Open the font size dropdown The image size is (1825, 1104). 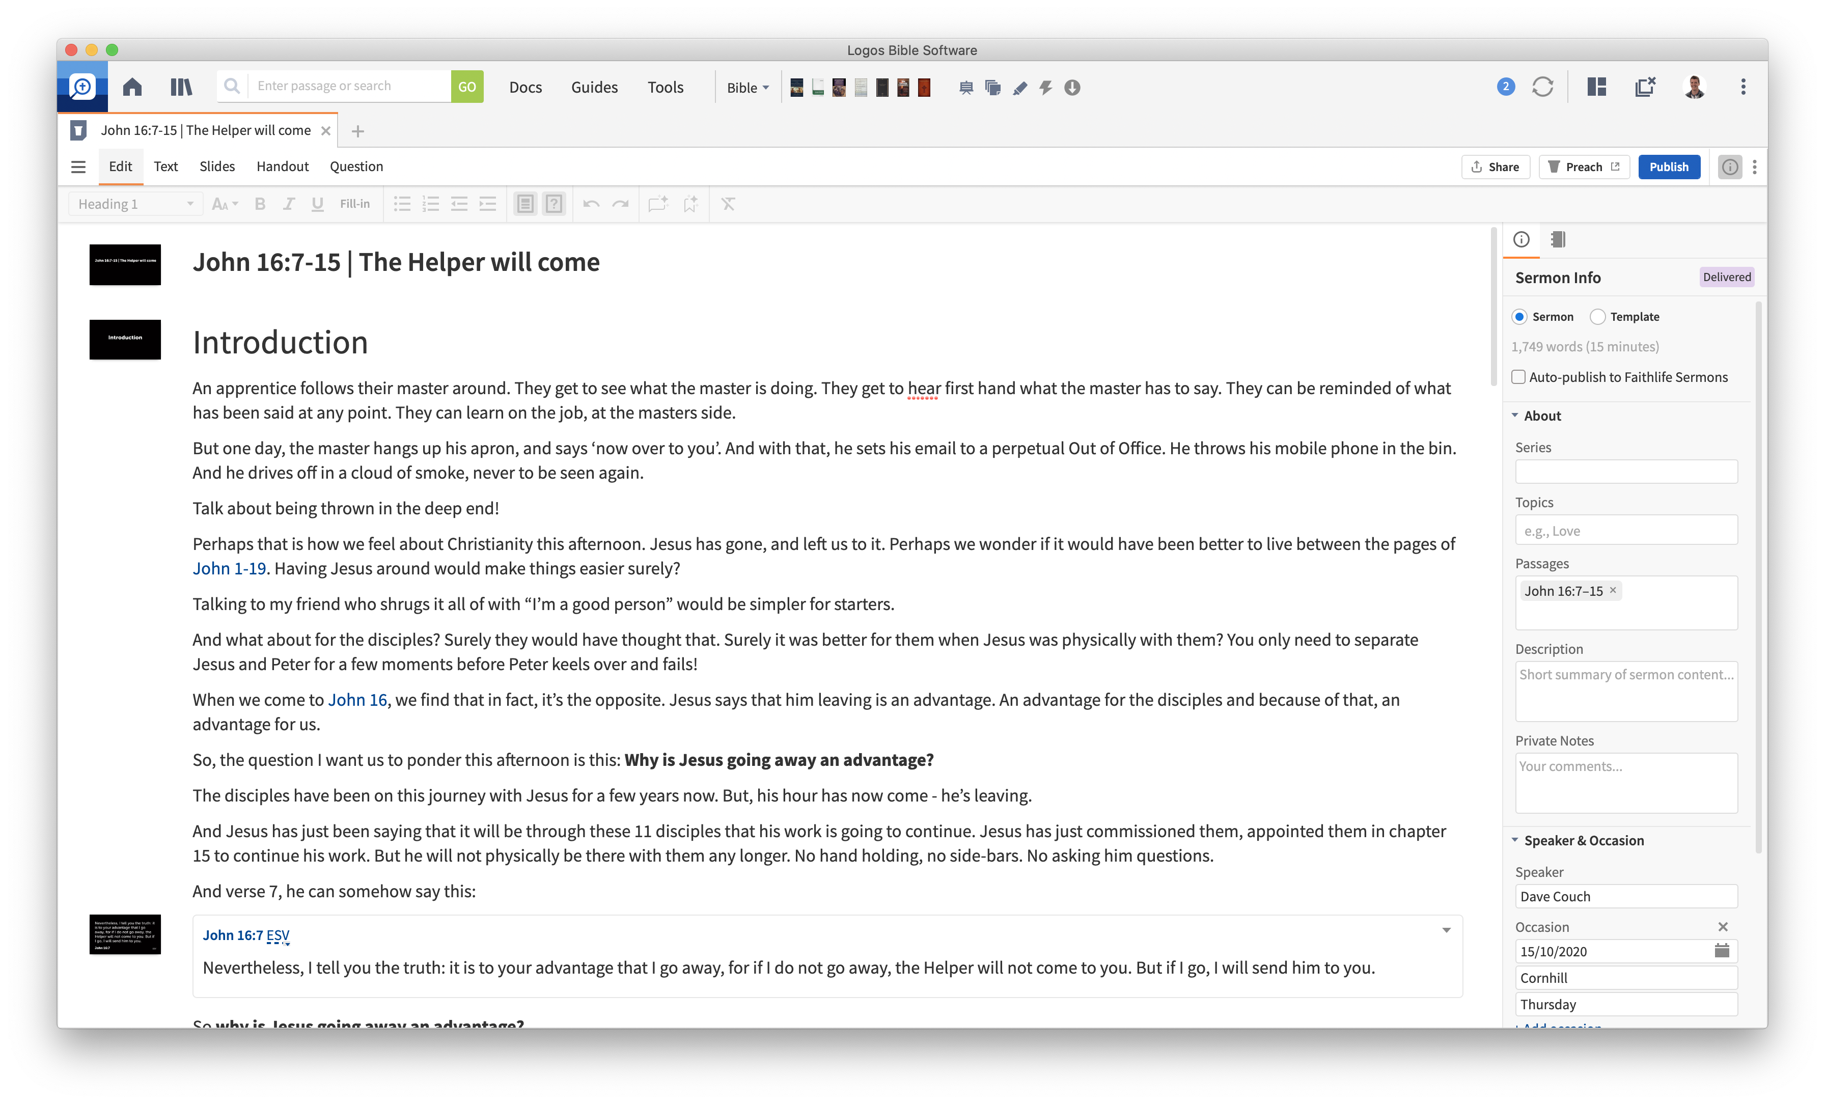click(x=225, y=204)
